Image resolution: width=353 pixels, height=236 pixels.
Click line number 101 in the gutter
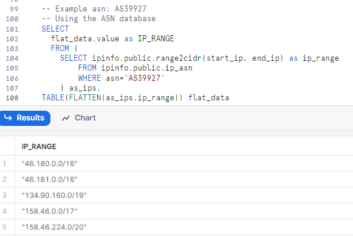click(12, 29)
